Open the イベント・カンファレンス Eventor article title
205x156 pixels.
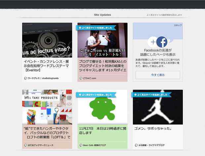(x=47, y=66)
